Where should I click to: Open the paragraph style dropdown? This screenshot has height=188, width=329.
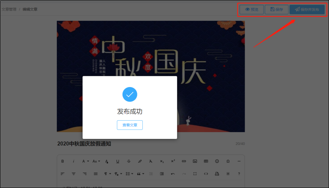[118, 174]
